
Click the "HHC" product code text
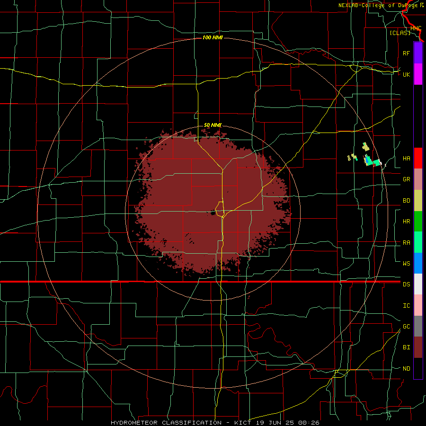click(x=416, y=28)
